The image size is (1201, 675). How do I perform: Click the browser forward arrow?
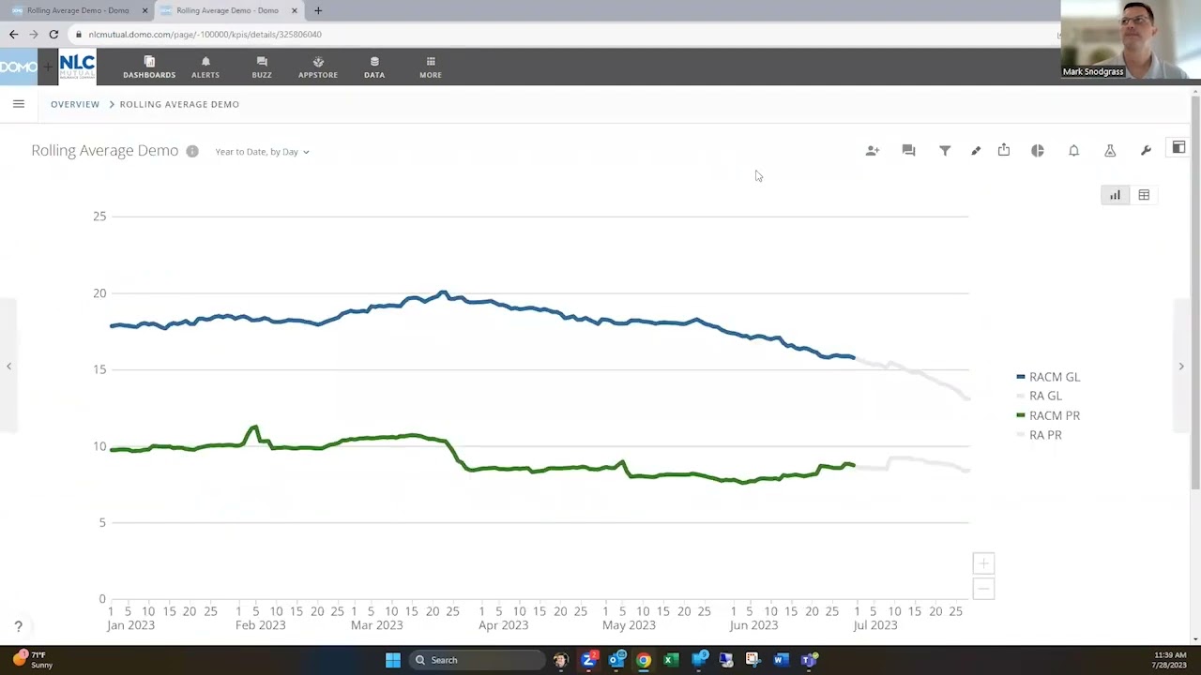[x=34, y=35]
